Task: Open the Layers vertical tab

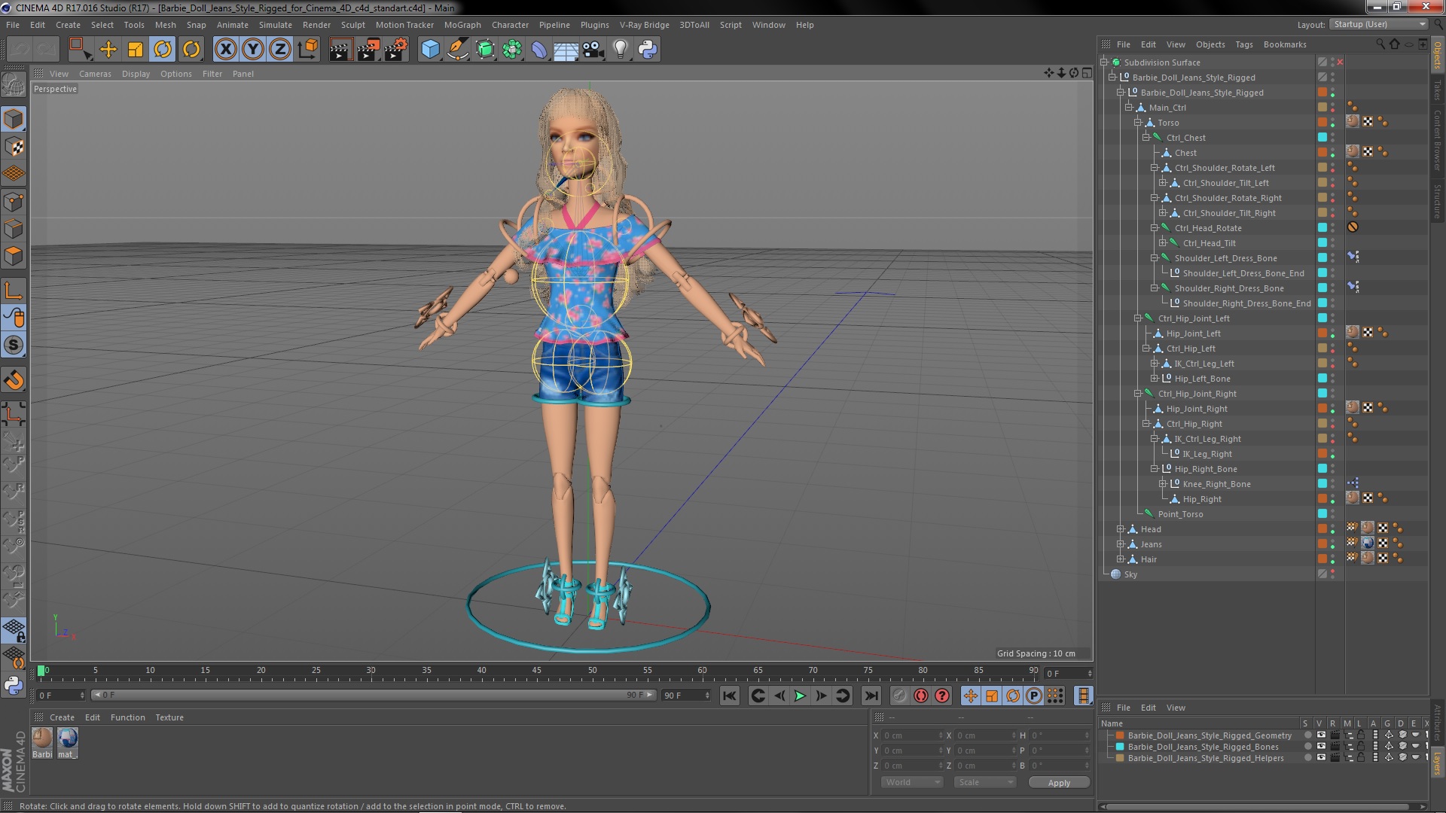Action: pos(1438,763)
